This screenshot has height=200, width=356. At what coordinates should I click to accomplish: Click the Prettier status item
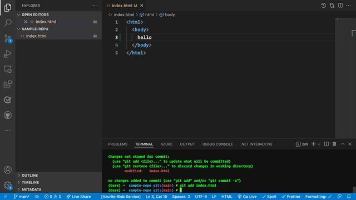[290, 197]
